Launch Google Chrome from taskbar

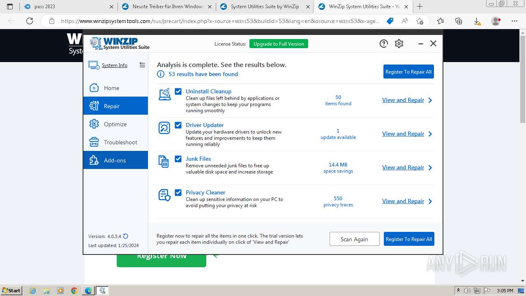[74, 291]
